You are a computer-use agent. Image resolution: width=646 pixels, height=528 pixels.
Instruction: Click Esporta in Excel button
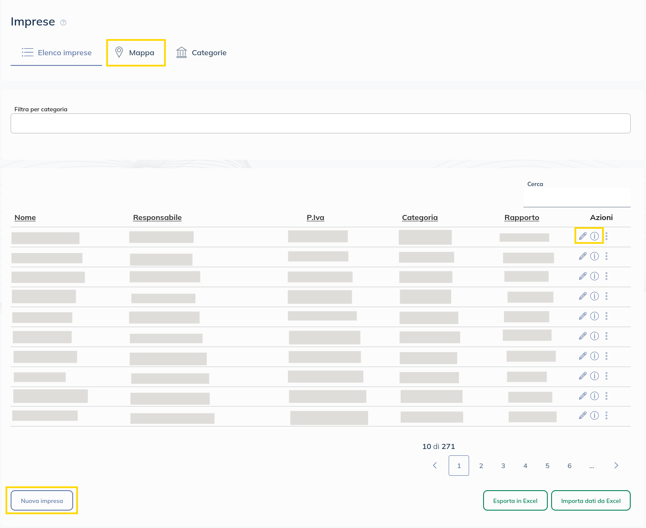tap(515, 501)
